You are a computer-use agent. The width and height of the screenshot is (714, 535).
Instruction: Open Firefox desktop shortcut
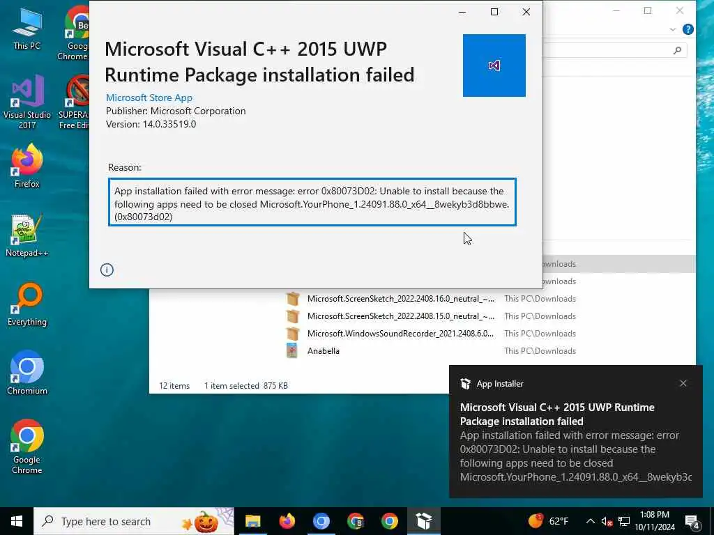coord(27,166)
